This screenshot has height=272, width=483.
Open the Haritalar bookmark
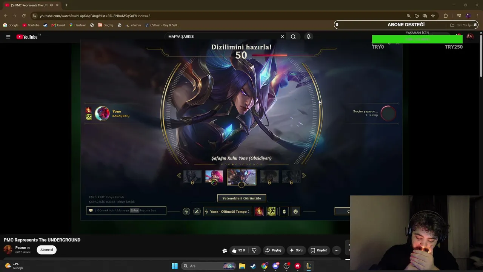77,25
